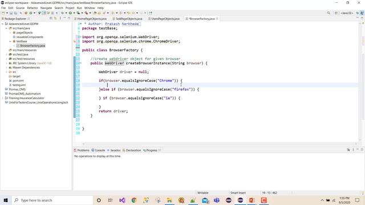Click the Windows Start button
The height and width of the screenshot is (205, 365).
tap(6, 200)
